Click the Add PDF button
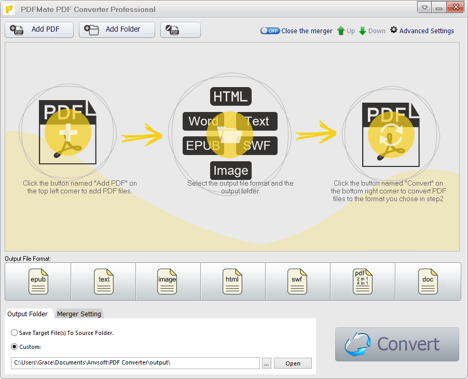468x379 pixels. (39, 30)
